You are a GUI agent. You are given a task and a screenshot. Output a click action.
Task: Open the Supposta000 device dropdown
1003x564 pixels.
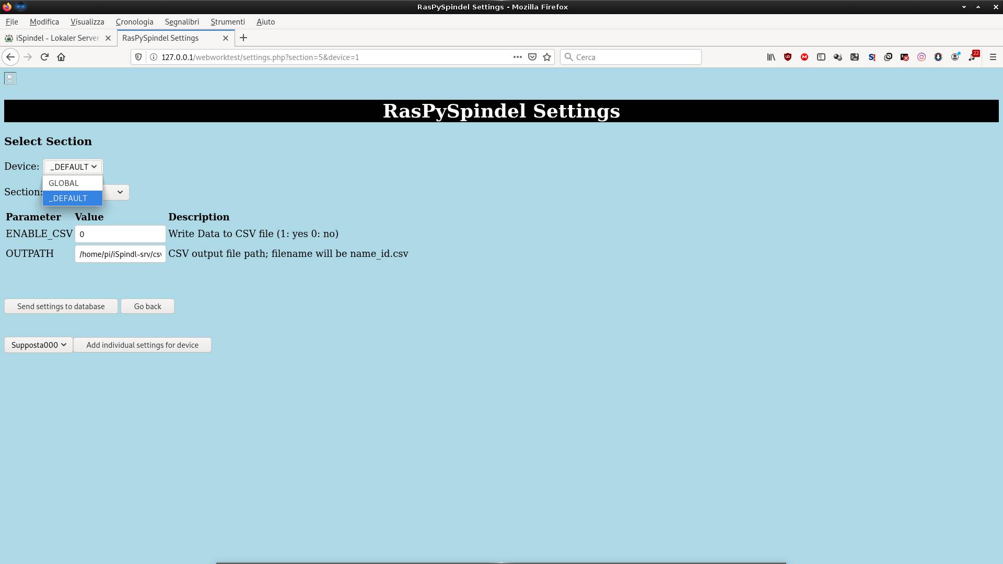click(x=39, y=345)
